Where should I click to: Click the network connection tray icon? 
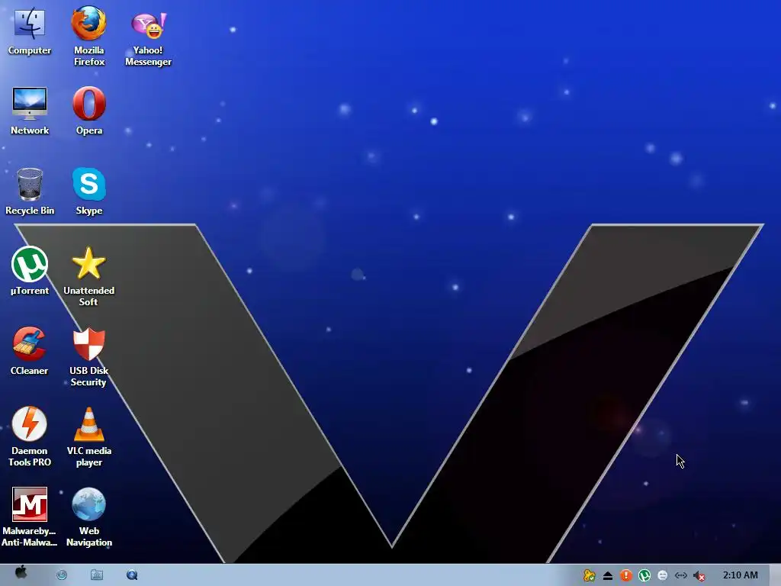click(681, 575)
